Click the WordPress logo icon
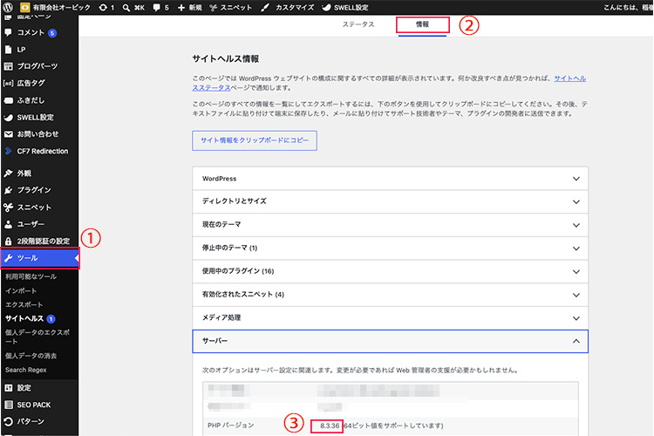 point(8,7)
